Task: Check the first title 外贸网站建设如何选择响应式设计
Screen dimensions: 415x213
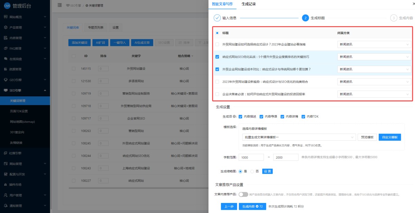Action: (217, 44)
